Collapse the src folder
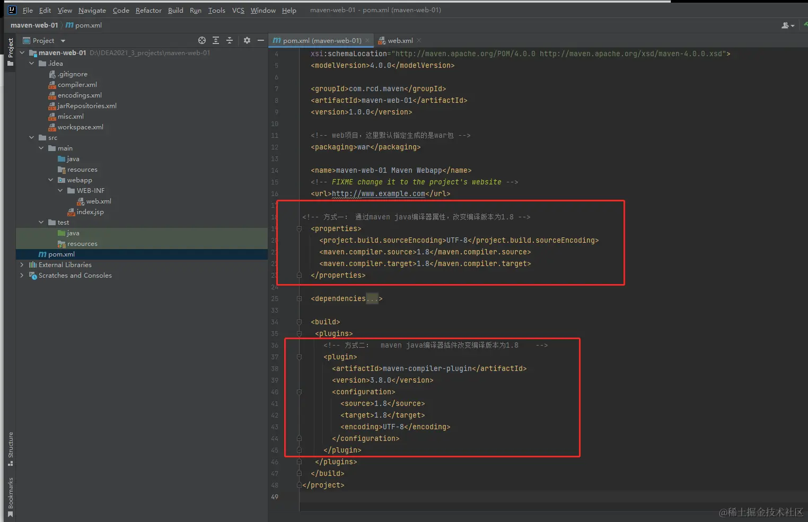The width and height of the screenshot is (808, 522). [x=32, y=137]
